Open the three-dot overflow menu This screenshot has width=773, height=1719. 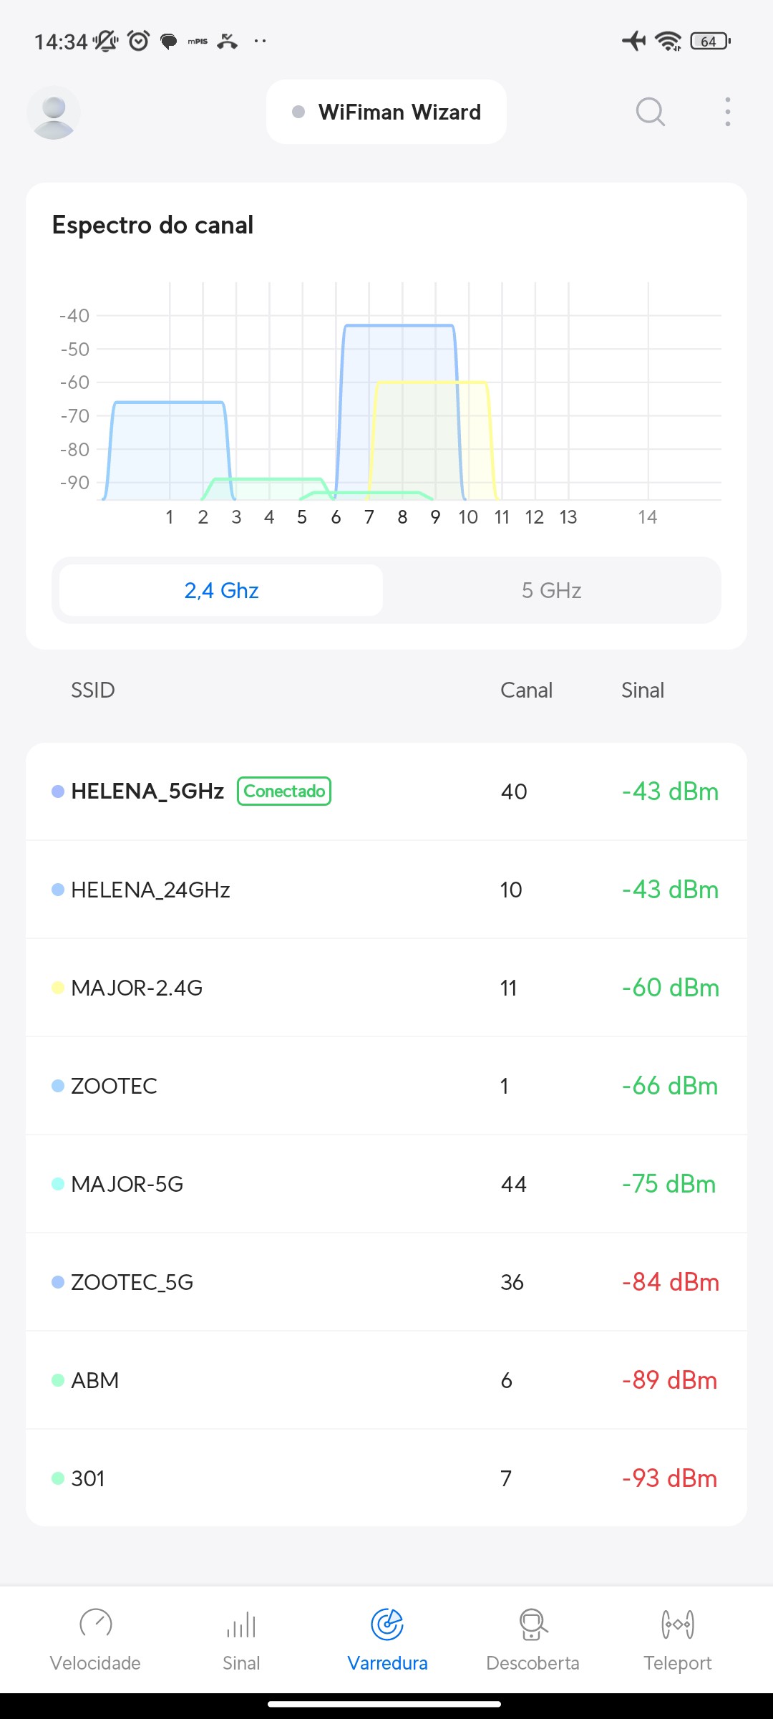pyautogui.click(x=727, y=112)
